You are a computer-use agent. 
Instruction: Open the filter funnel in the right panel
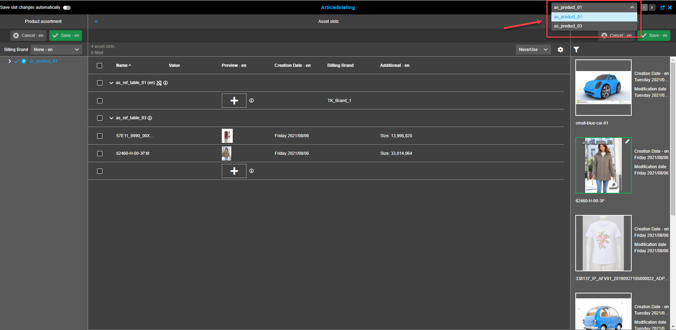tap(576, 50)
